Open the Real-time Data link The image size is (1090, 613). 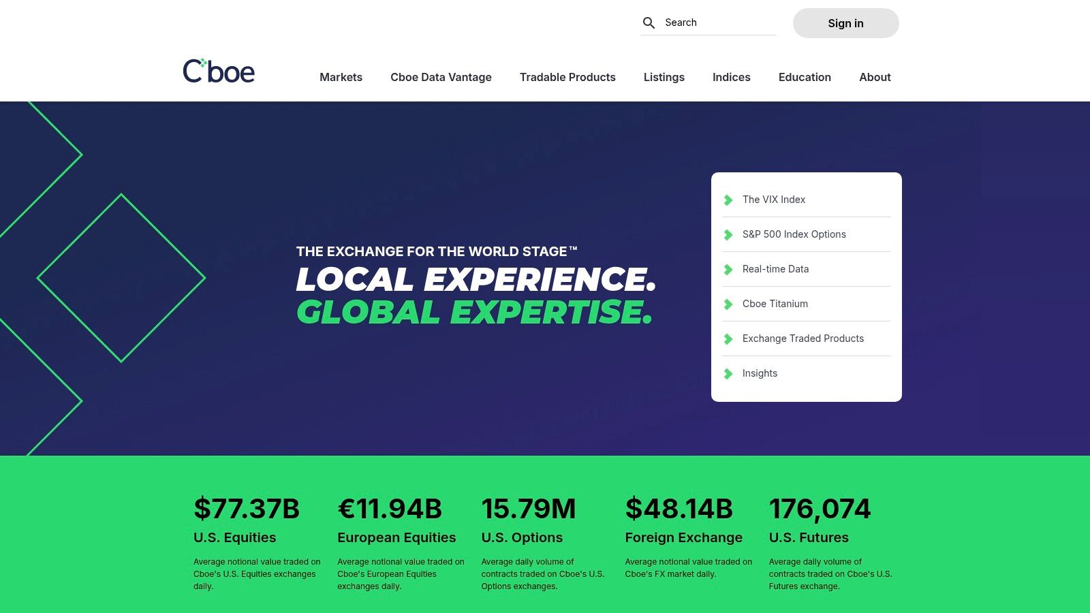[x=776, y=269]
